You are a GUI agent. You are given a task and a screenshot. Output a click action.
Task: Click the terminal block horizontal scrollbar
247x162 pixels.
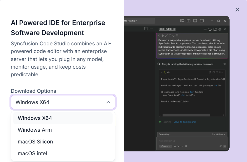click(186, 115)
